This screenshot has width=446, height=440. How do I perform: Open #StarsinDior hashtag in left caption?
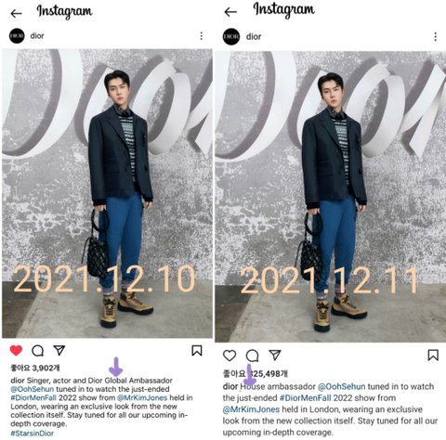point(33,434)
